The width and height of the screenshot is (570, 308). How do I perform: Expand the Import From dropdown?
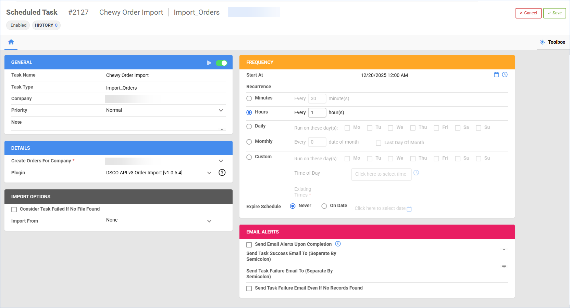pos(209,221)
